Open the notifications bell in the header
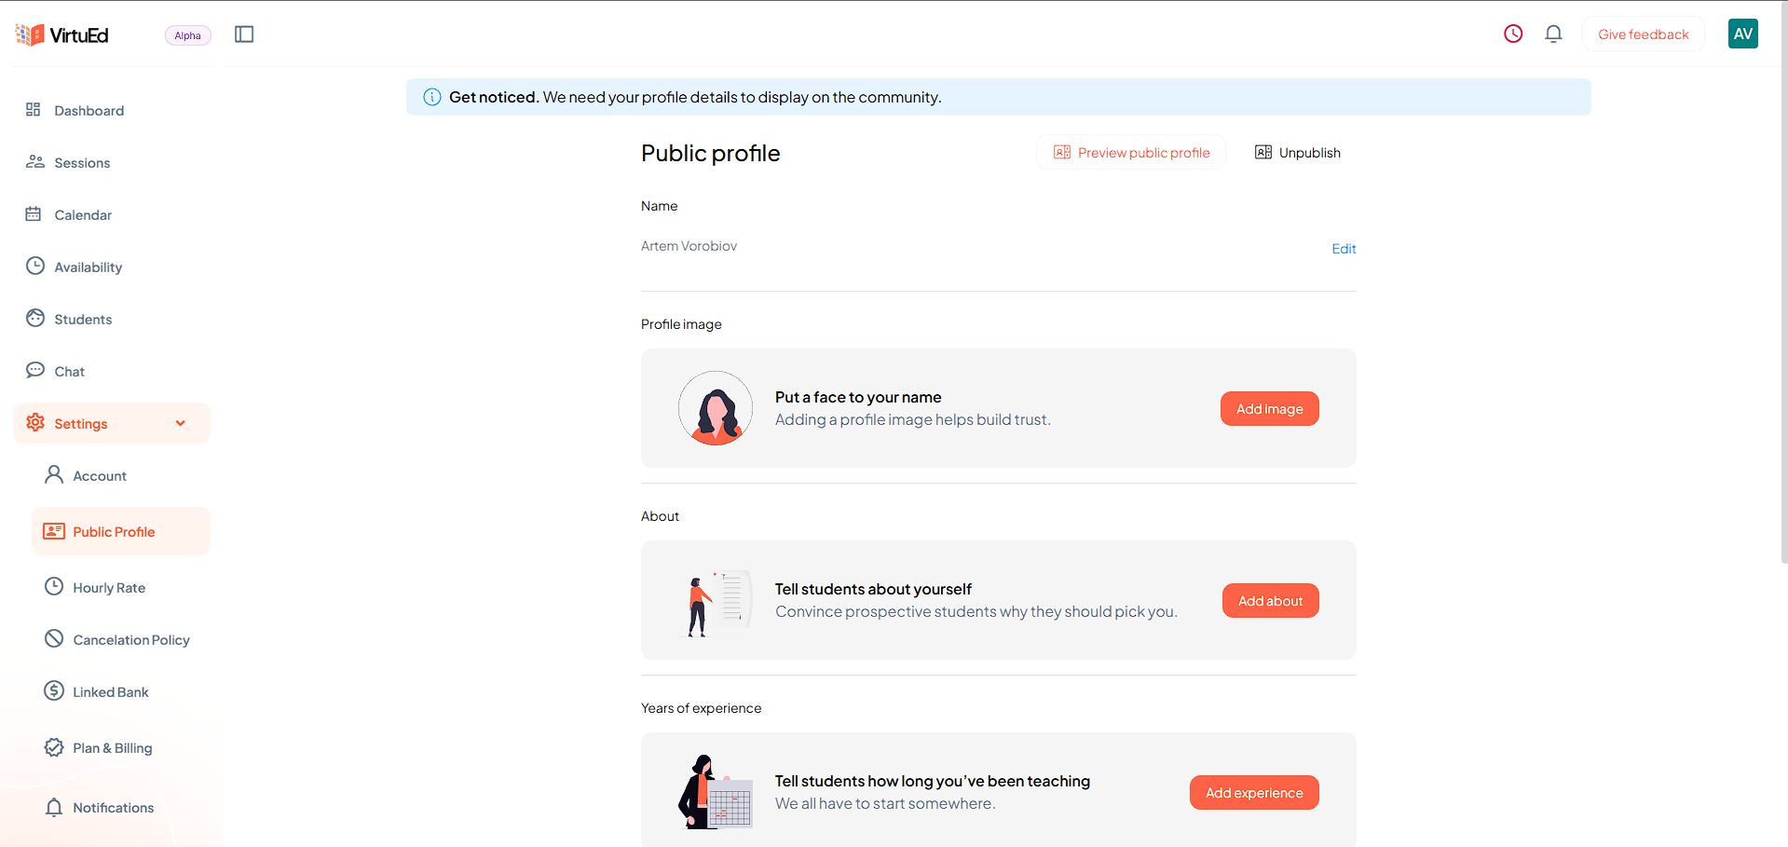This screenshot has width=1788, height=847. pyautogui.click(x=1553, y=34)
